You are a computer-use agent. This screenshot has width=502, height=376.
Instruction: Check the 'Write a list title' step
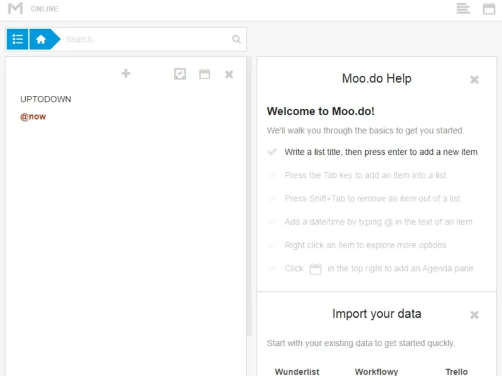[x=272, y=152]
